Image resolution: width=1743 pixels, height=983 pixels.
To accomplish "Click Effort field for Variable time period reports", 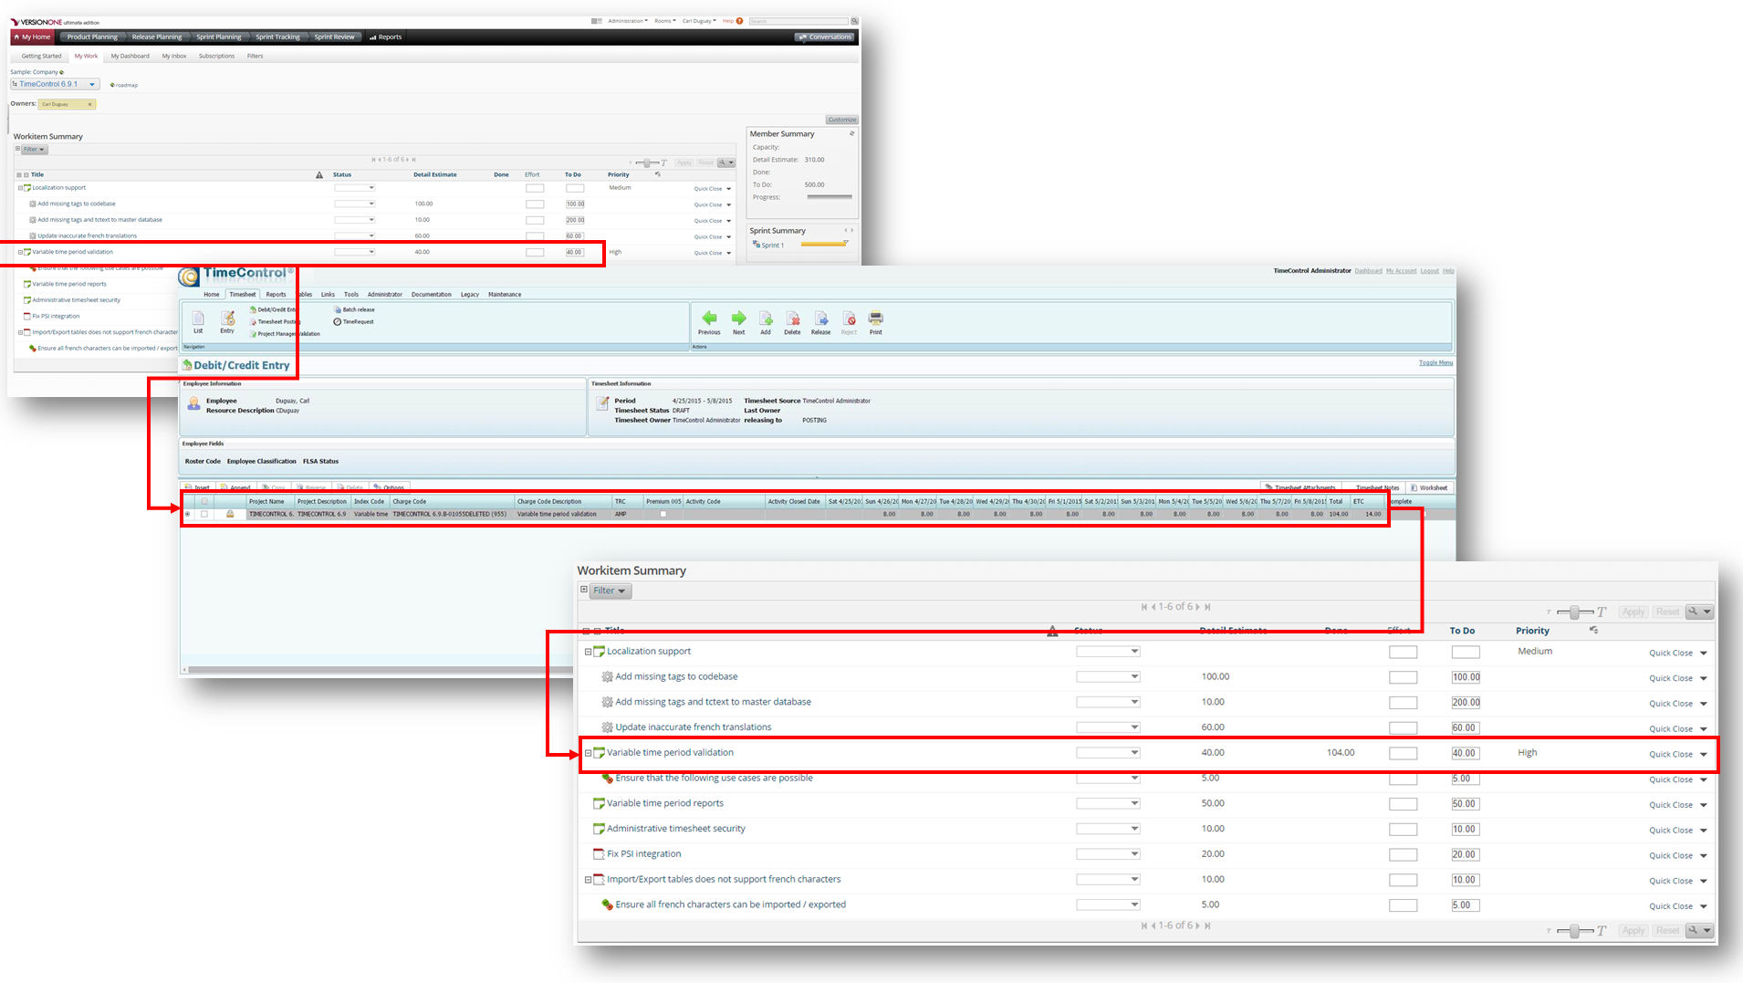I will pos(1403,804).
